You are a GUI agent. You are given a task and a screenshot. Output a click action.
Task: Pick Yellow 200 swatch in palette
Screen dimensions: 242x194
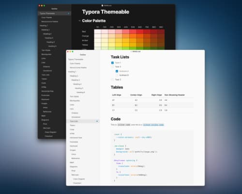(x=112, y=45)
